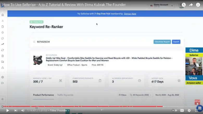Follow the Signup Now link
The height and width of the screenshot is (114, 203).
point(130,14)
